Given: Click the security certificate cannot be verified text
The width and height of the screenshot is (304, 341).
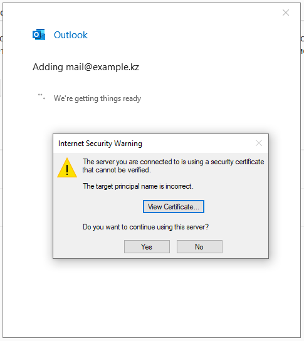Looking at the screenshot, I should (x=173, y=165).
